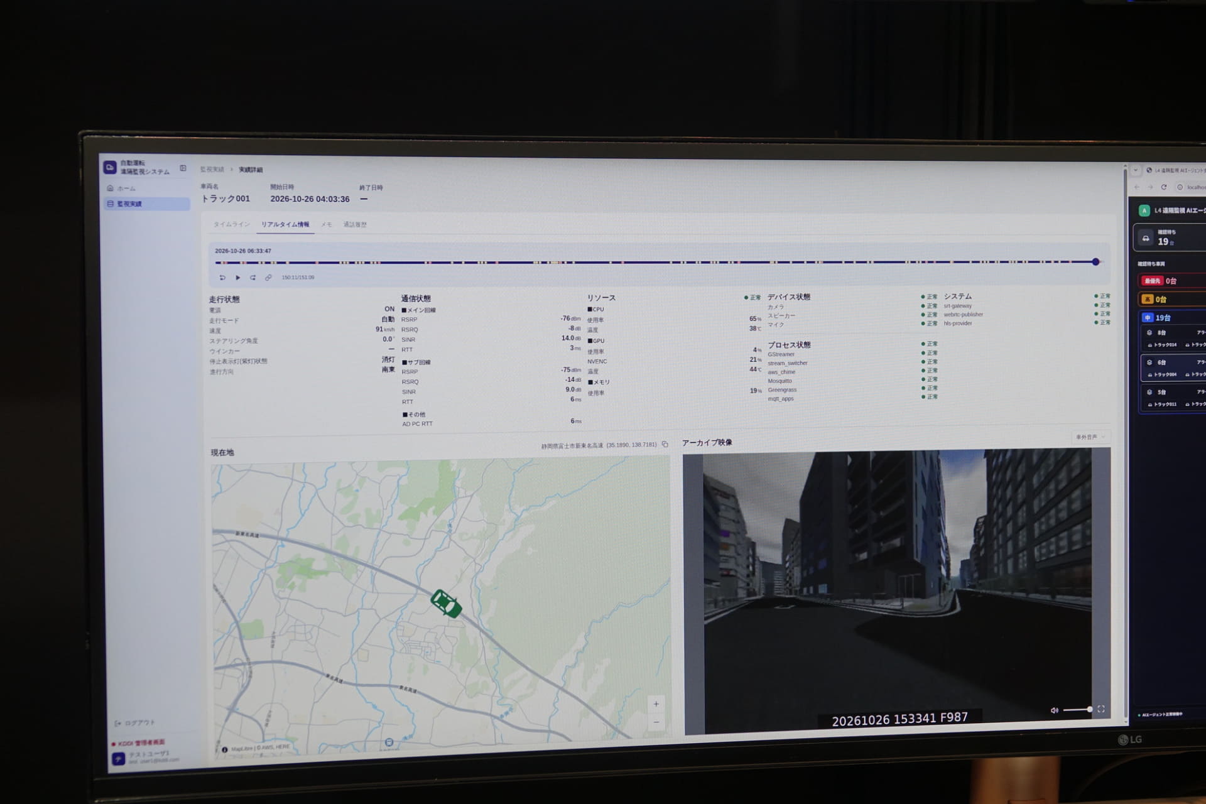Collapse the 中 19台 group
The image size is (1206, 804).
(x=1172, y=318)
